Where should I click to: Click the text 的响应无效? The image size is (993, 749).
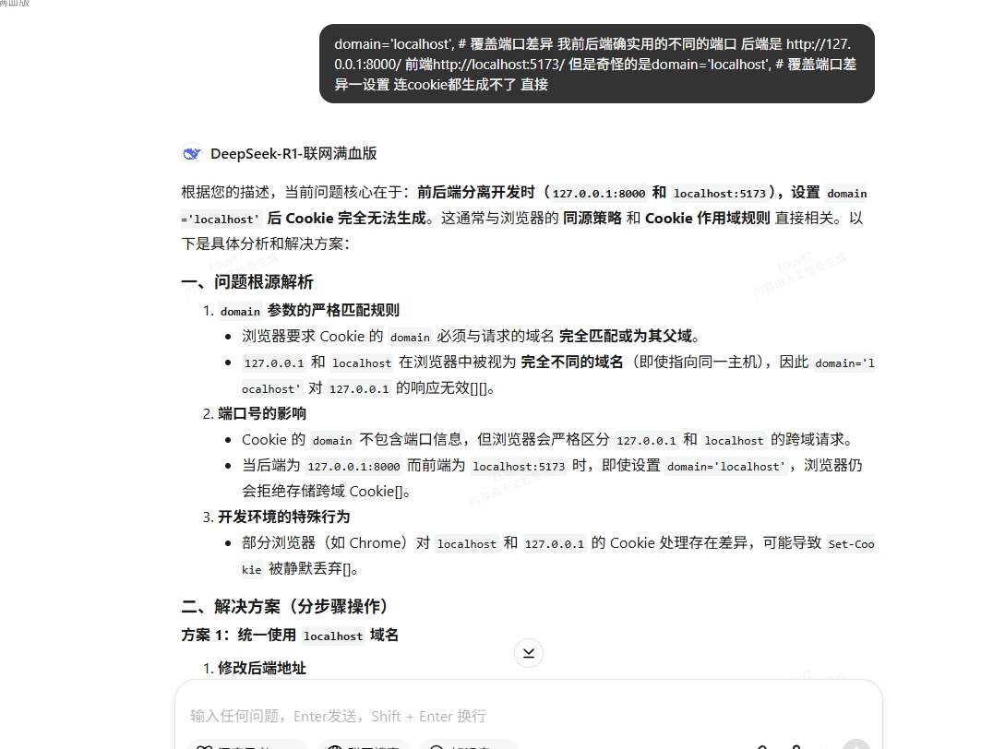point(433,388)
